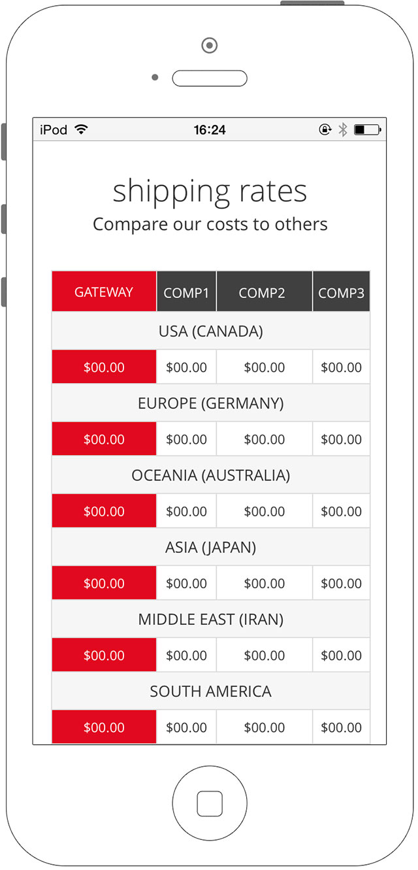Screen dimensions: 418x870
Task: Open the ASIA (JAPAN) region row
Action: pos(211,546)
